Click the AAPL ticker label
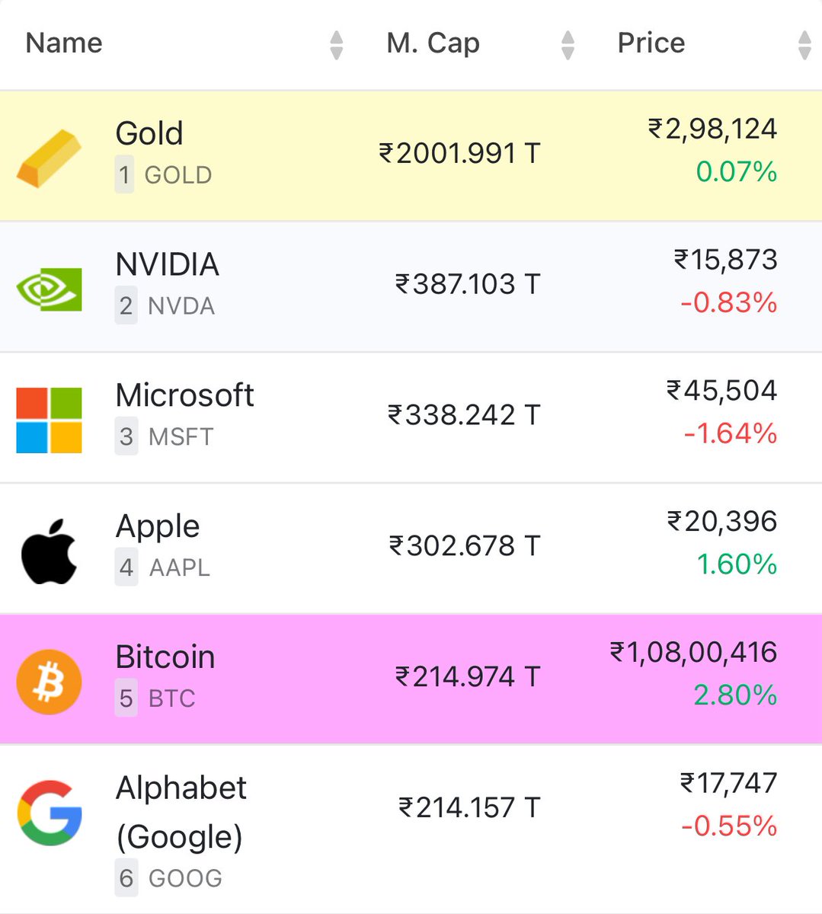 click(179, 567)
